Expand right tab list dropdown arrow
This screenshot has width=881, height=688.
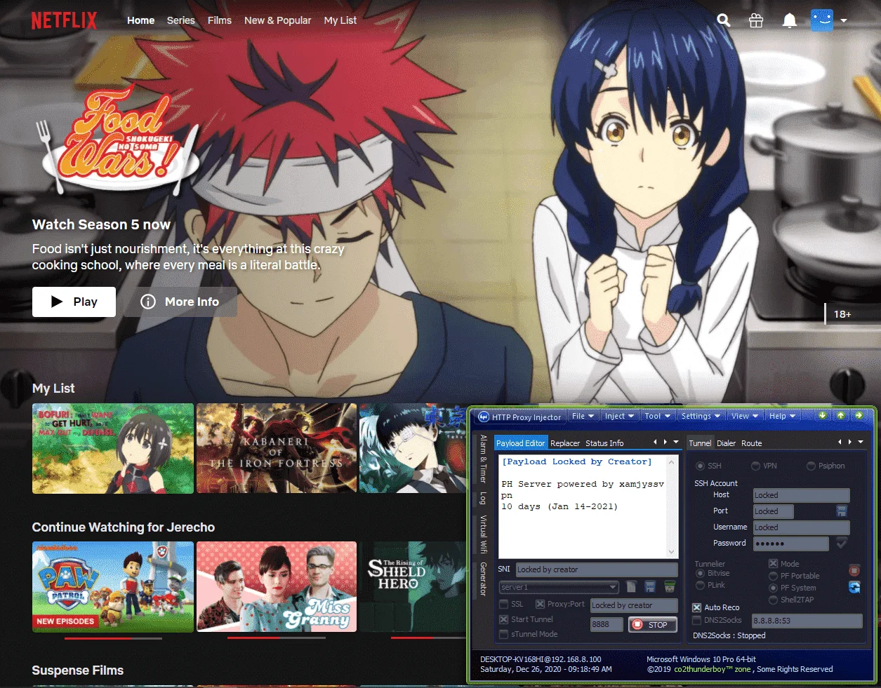[861, 442]
